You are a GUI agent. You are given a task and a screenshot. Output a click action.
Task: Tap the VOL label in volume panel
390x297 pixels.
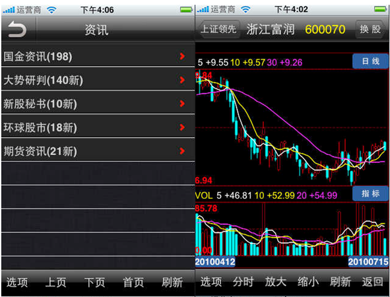(204, 196)
